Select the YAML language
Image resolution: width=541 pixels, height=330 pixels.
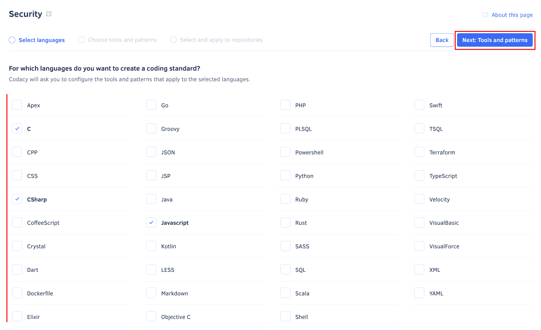coord(419,293)
